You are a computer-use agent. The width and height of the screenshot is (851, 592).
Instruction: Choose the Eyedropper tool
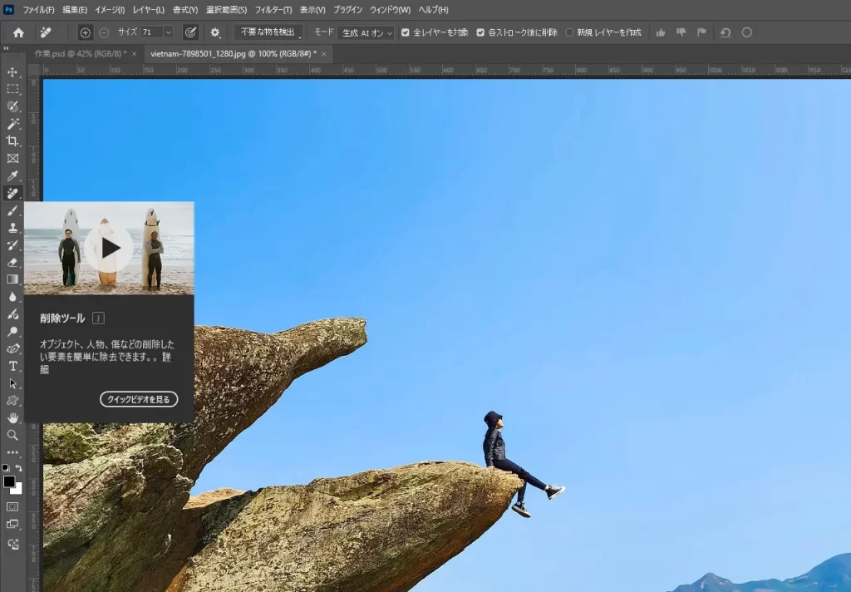[12, 175]
